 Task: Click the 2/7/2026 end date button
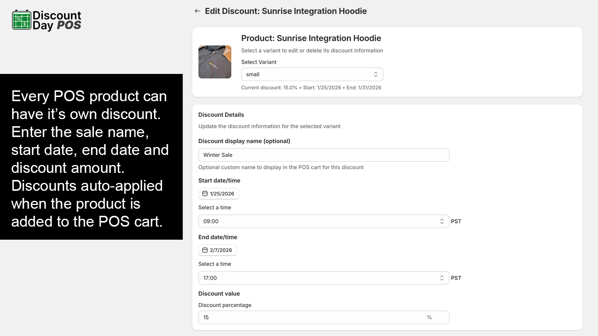click(x=218, y=250)
